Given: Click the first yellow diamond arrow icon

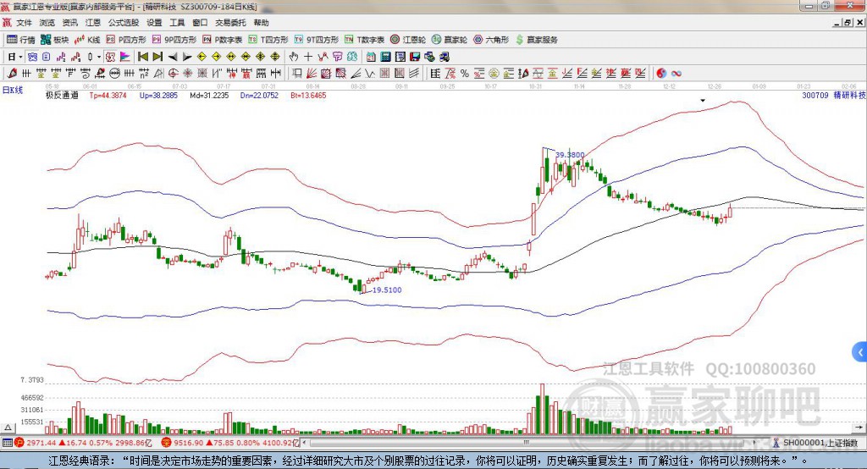Looking at the screenshot, I should coord(202,57).
